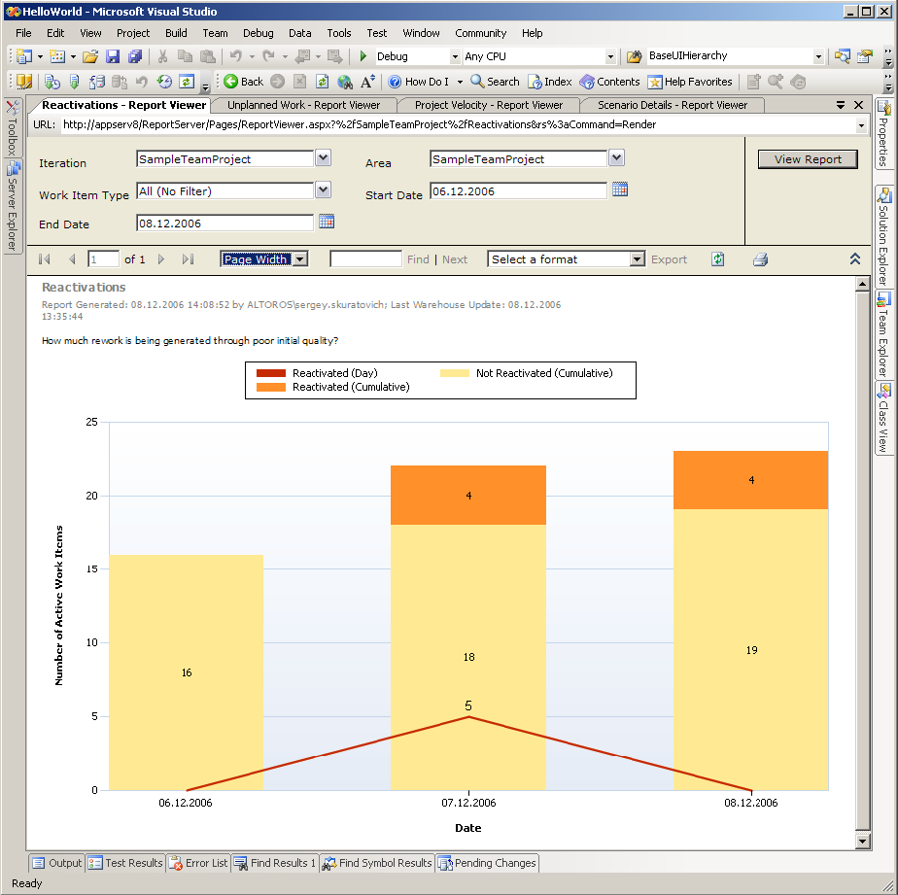Click the Undo arrow in standard toolbar

pos(235,56)
